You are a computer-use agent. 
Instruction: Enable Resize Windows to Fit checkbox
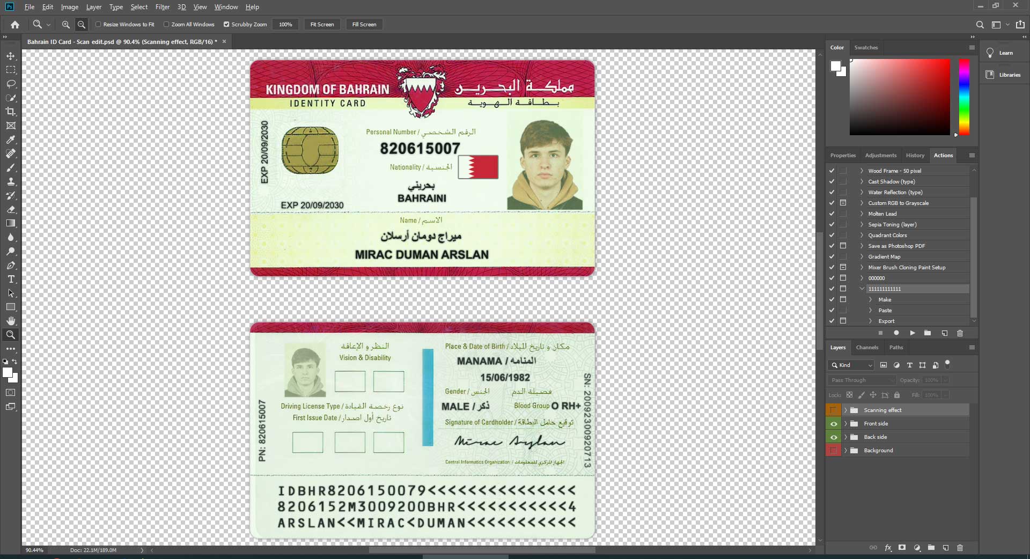pyautogui.click(x=98, y=24)
